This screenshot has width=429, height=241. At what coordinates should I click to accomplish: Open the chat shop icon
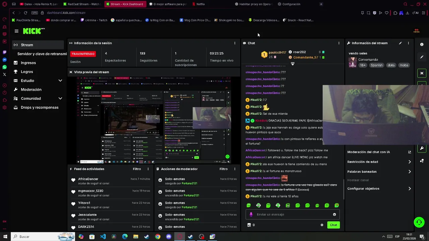249,225
